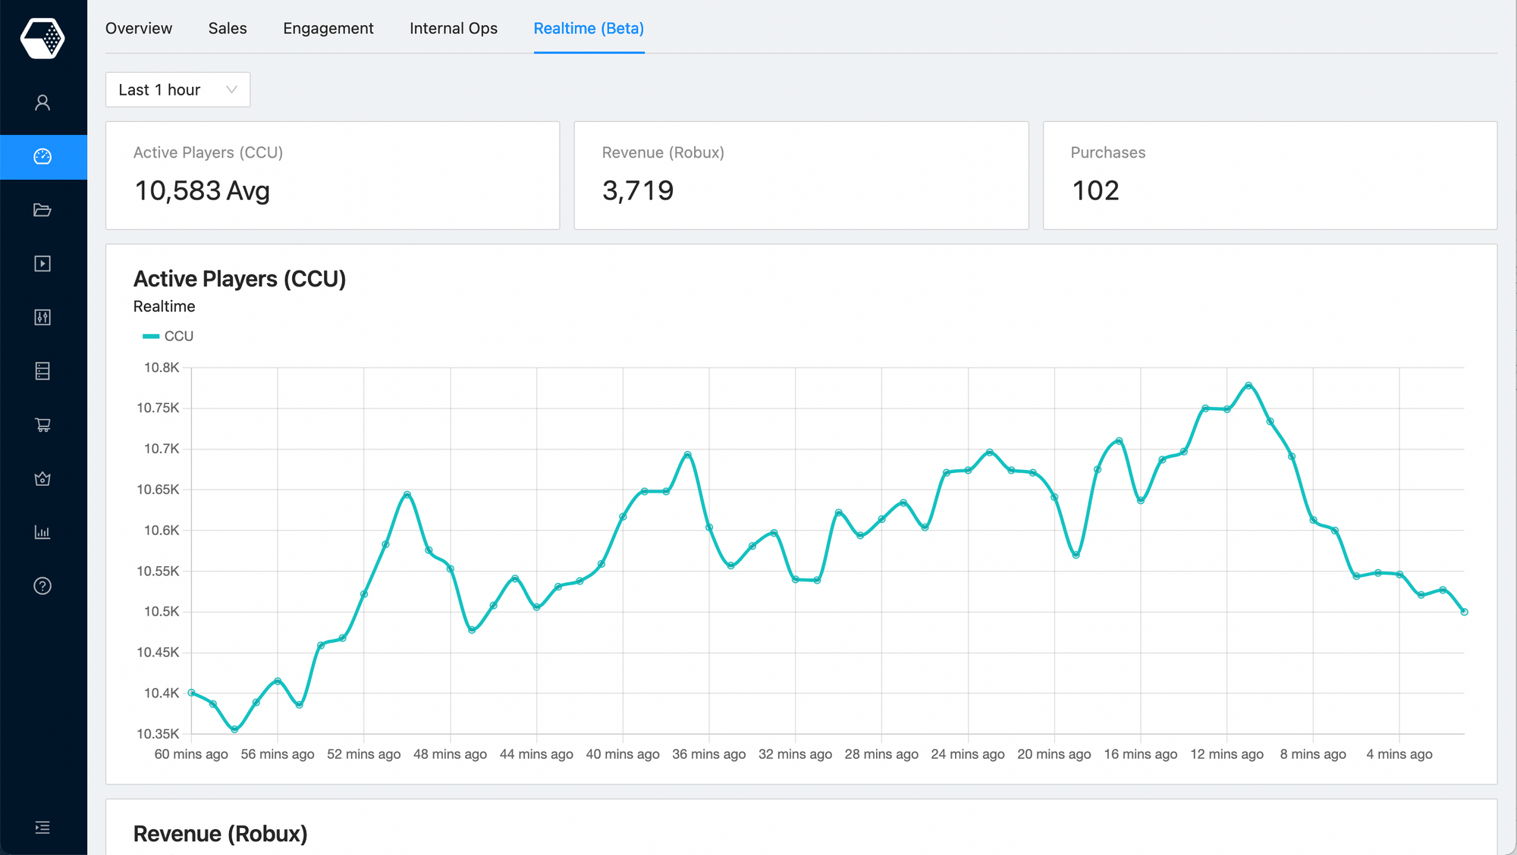Switch to the Overview tab
Screen dimensions: 1517x855
pos(139,29)
